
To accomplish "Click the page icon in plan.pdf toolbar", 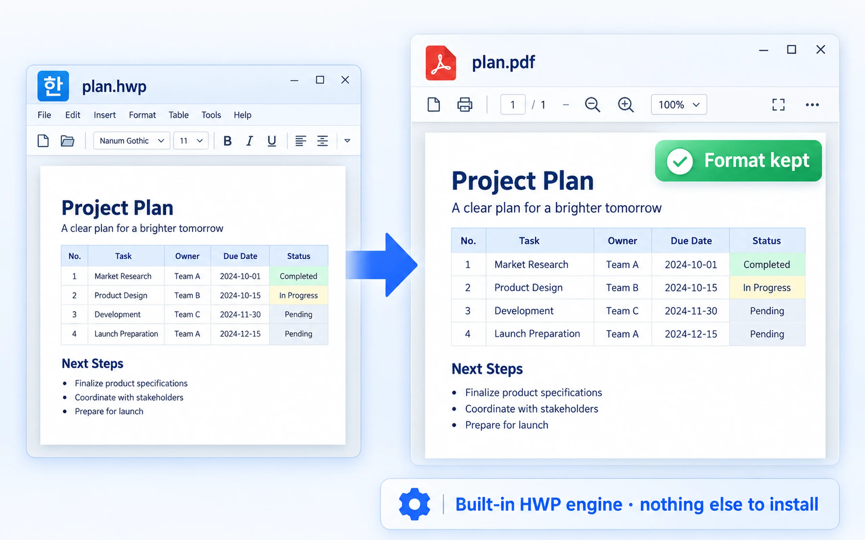I will (434, 105).
